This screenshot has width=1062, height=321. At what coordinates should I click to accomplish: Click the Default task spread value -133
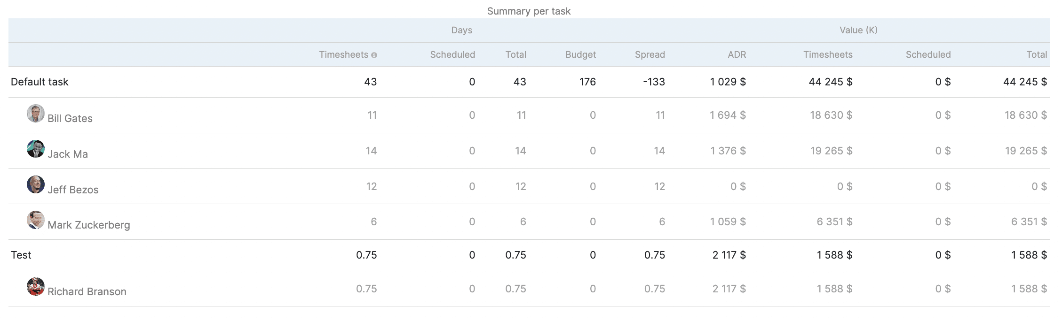point(654,82)
